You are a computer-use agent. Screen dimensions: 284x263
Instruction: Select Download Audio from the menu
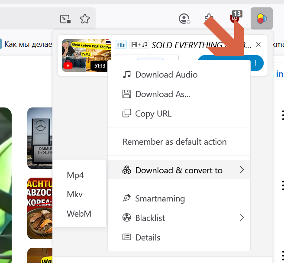(x=166, y=75)
